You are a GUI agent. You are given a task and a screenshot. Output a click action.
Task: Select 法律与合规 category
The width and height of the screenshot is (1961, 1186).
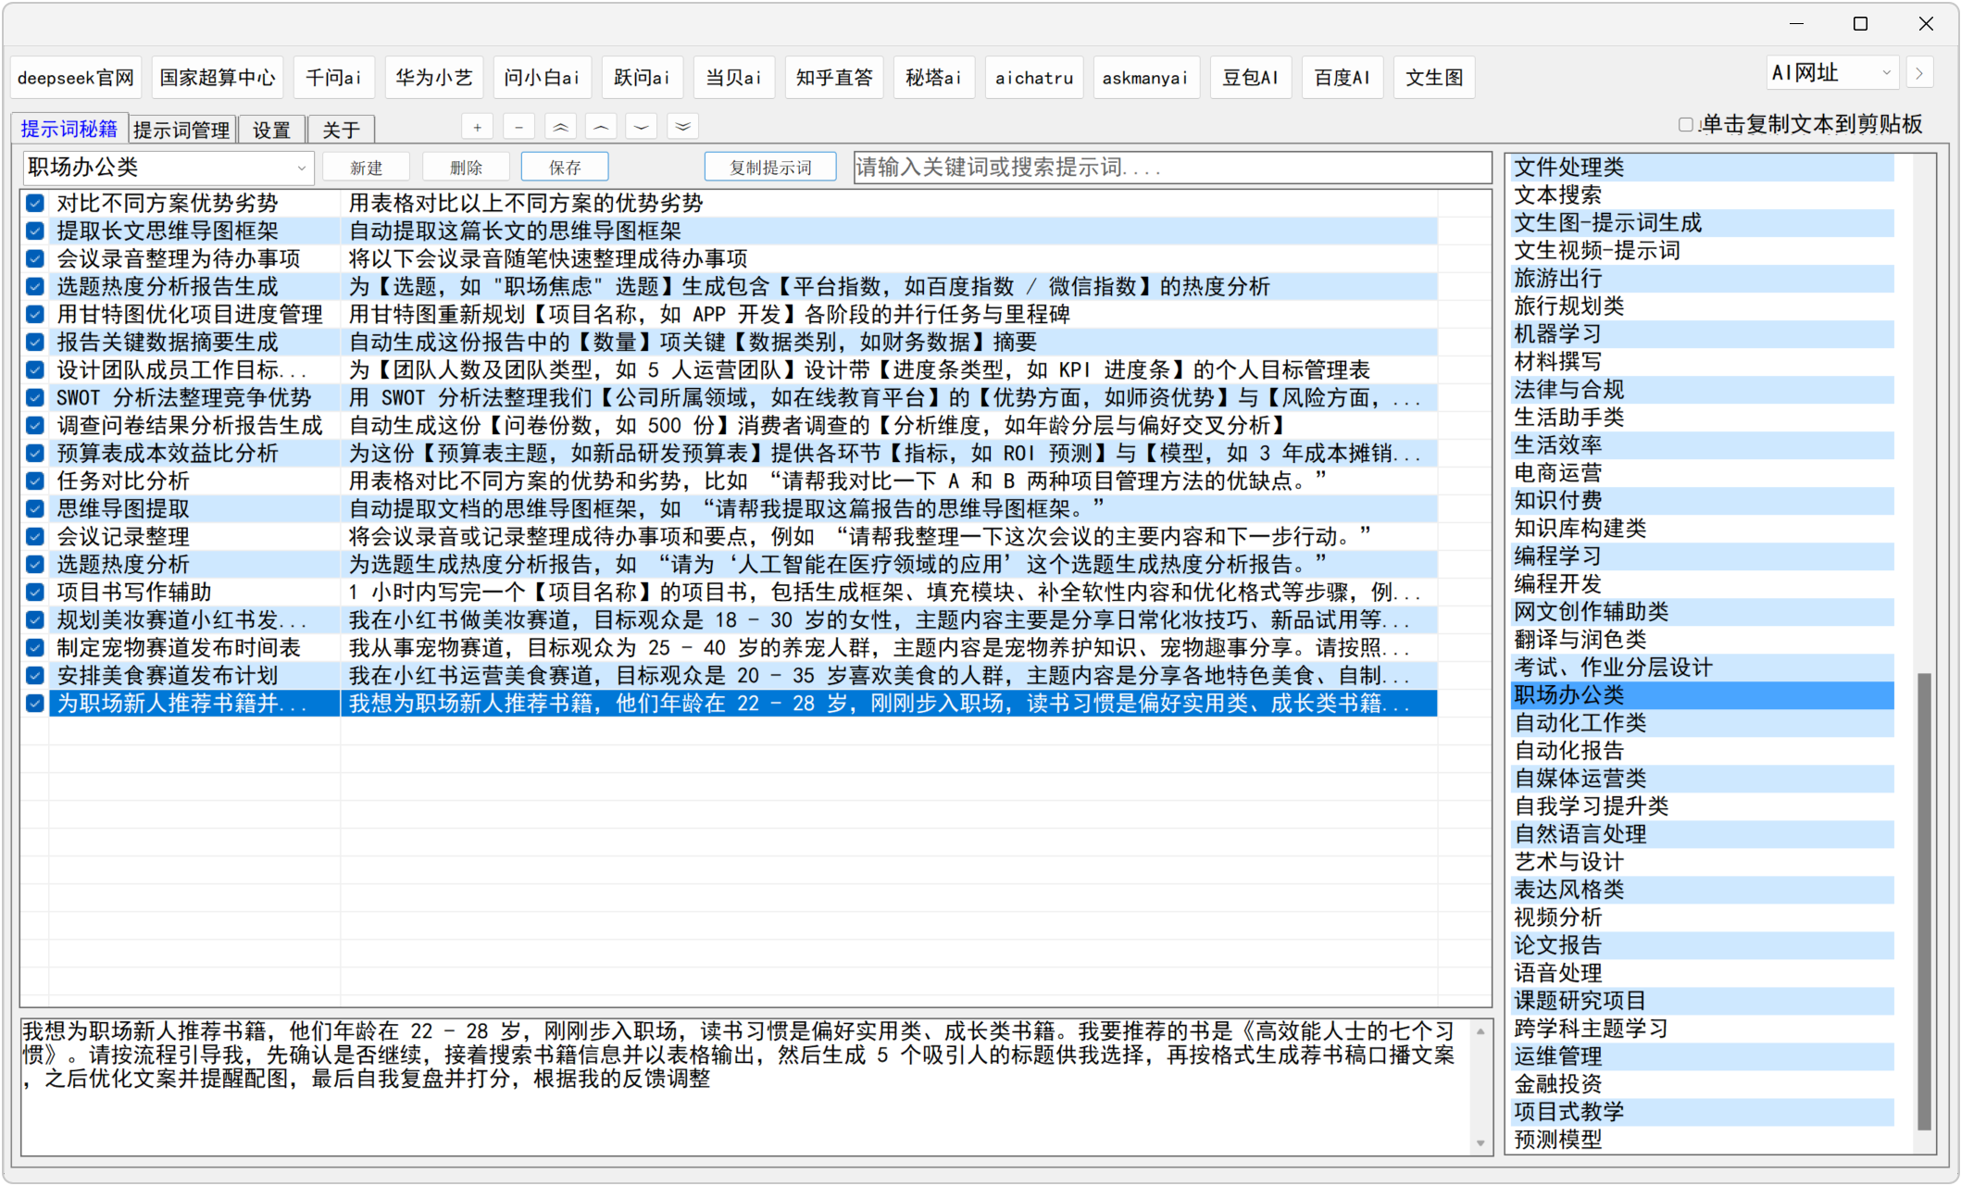tap(1703, 390)
